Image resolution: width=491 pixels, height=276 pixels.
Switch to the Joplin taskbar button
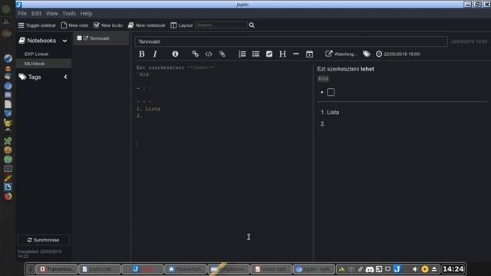tap(143, 269)
